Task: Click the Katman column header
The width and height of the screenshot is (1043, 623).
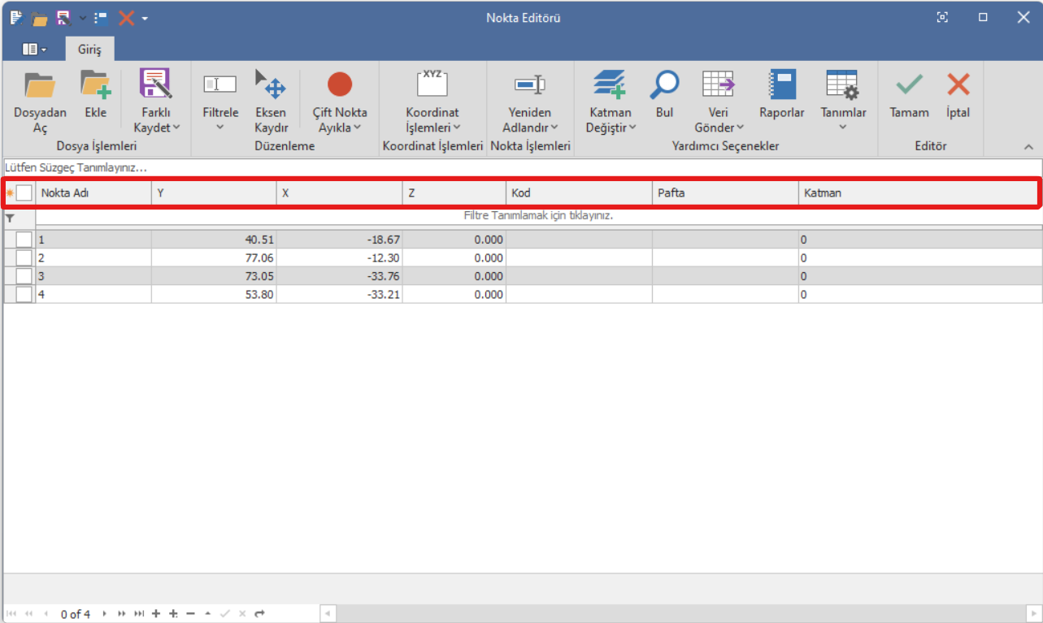Action: tap(919, 193)
